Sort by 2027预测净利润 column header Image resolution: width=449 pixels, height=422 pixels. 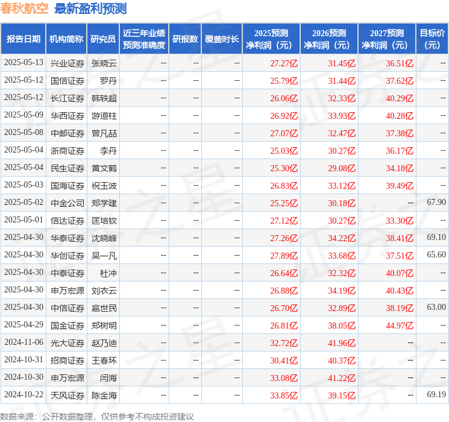(387, 39)
